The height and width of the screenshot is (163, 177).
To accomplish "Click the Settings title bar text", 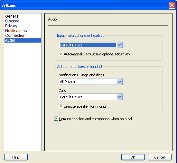I will 9,5.
